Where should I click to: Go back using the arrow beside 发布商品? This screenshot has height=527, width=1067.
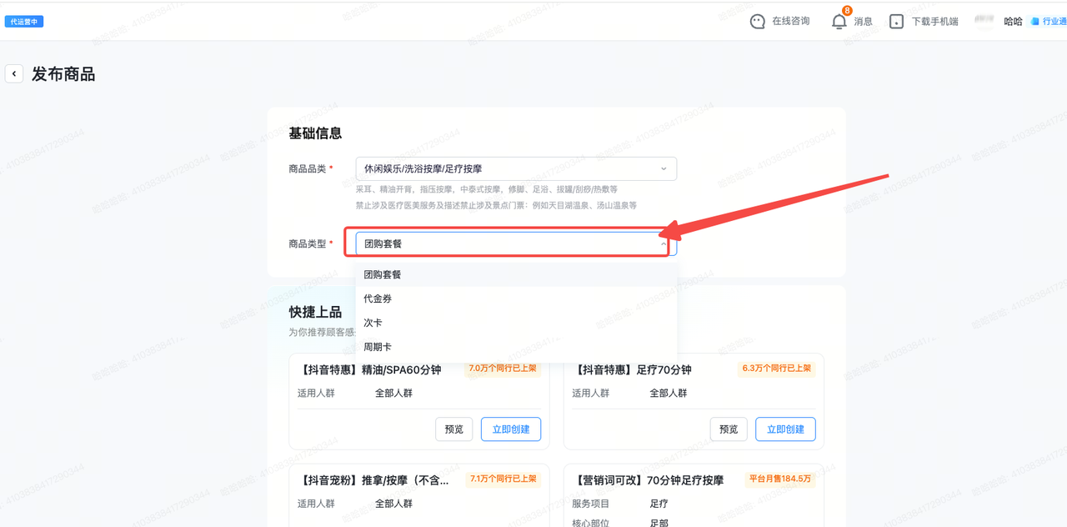click(x=14, y=74)
